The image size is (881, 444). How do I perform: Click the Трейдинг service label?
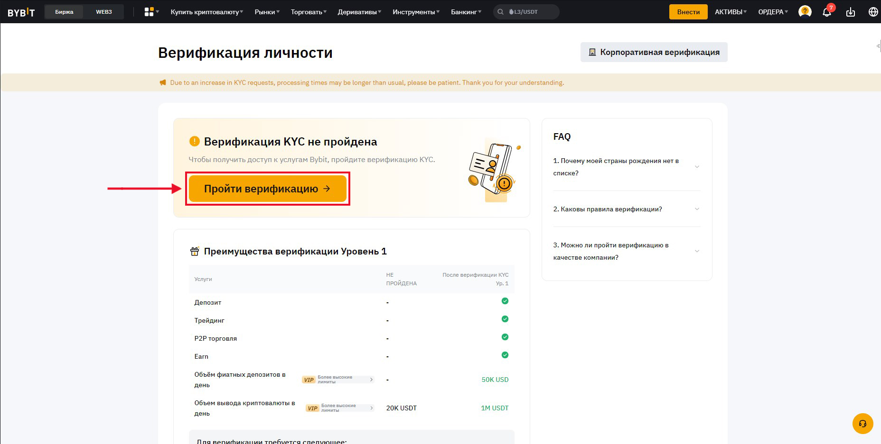pos(209,320)
